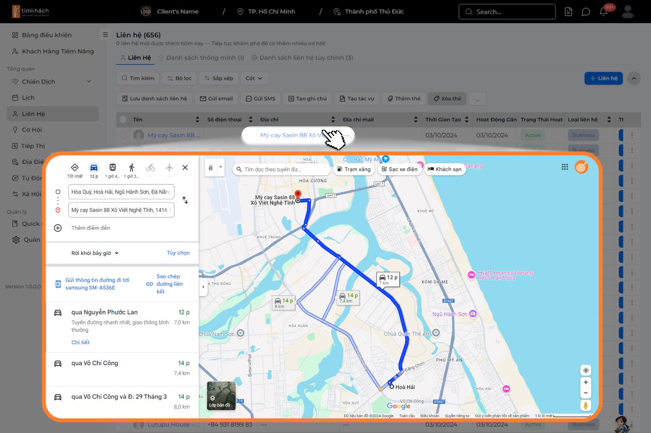Sort by the Thời Gian Tạo column
Image resolution: width=651 pixels, height=433 pixels.
tap(467, 120)
